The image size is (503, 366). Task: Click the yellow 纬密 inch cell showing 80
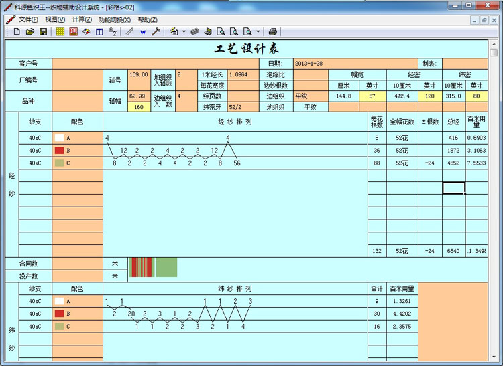click(x=477, y=96)
